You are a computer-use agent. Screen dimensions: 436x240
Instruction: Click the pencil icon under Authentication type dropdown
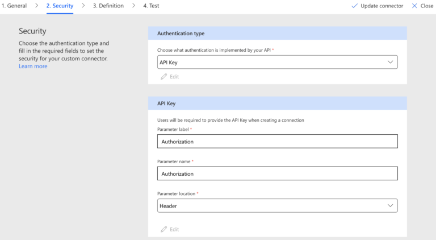click(164, 76)
